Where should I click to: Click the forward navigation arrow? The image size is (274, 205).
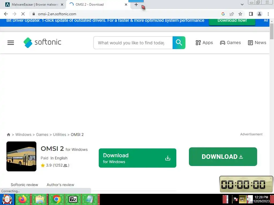click(x=14, y=14)
